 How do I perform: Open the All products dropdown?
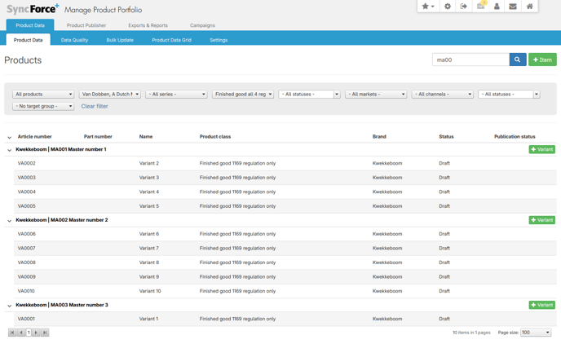pyautogui.click(x=43, y=94)
